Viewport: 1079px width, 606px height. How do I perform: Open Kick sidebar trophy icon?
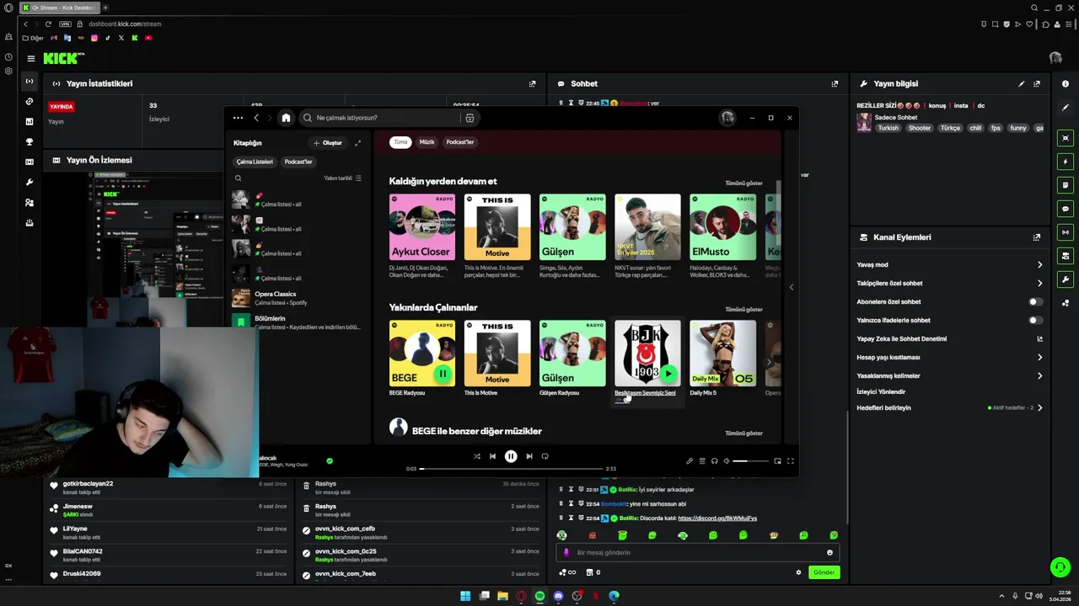[30, 142]
